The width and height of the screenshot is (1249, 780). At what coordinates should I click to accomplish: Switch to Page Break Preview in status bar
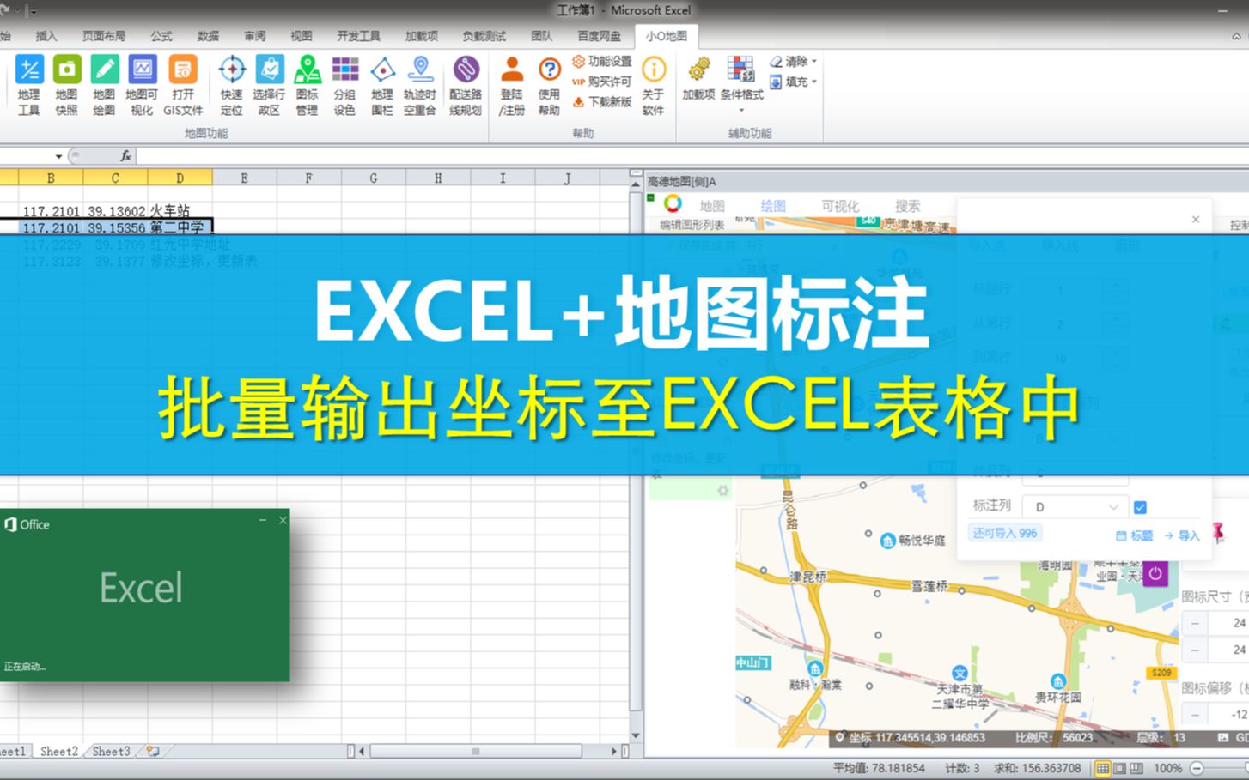(x=1136, y=768)
